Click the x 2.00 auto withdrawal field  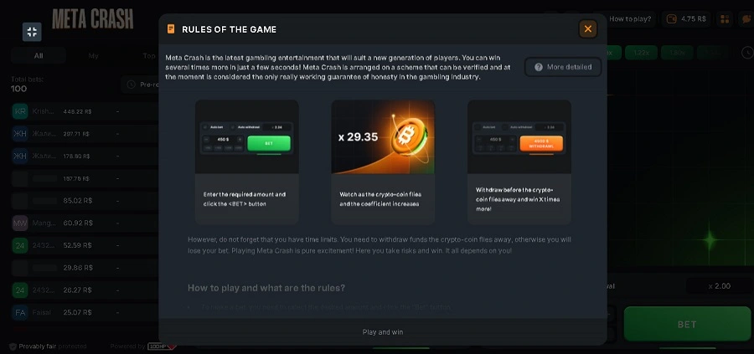click(719, 285)
